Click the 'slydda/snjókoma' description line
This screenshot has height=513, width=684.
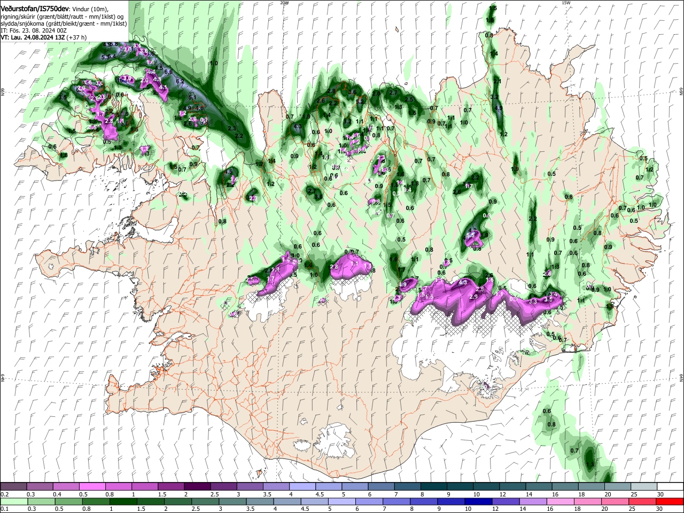click(x=64, y=24)
